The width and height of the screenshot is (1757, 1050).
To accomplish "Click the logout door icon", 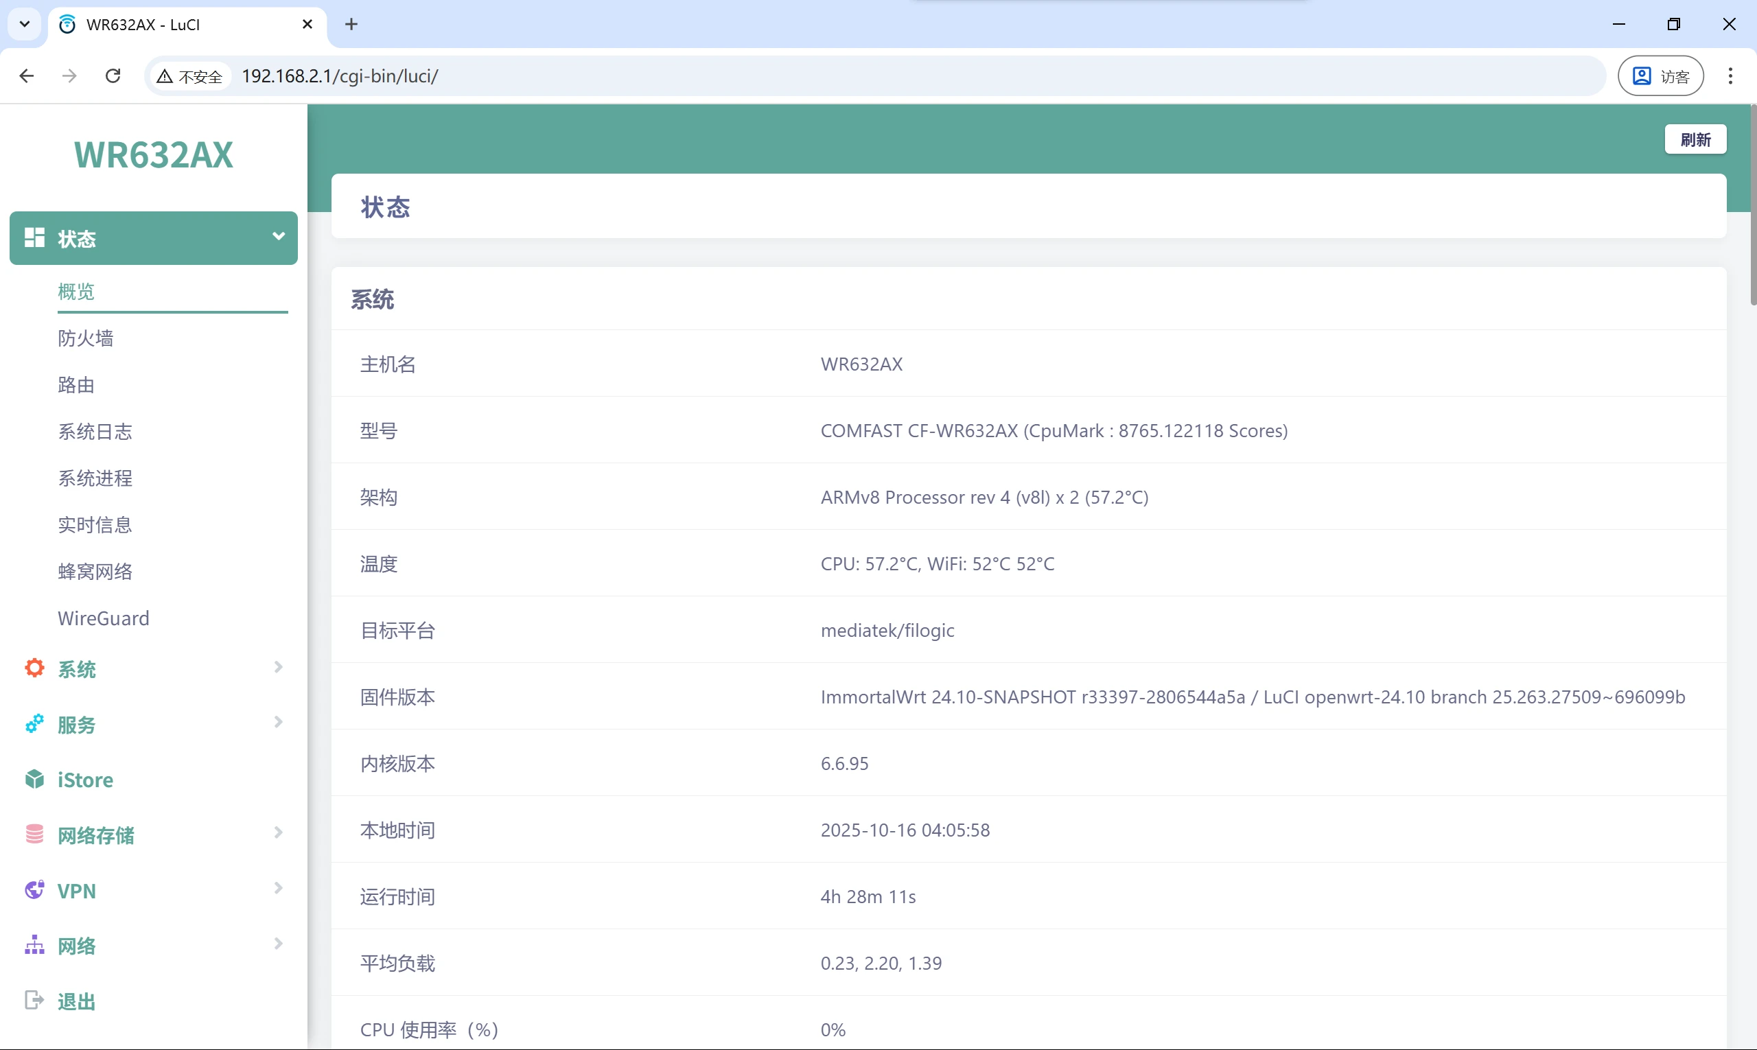I will pos(34,1001).
